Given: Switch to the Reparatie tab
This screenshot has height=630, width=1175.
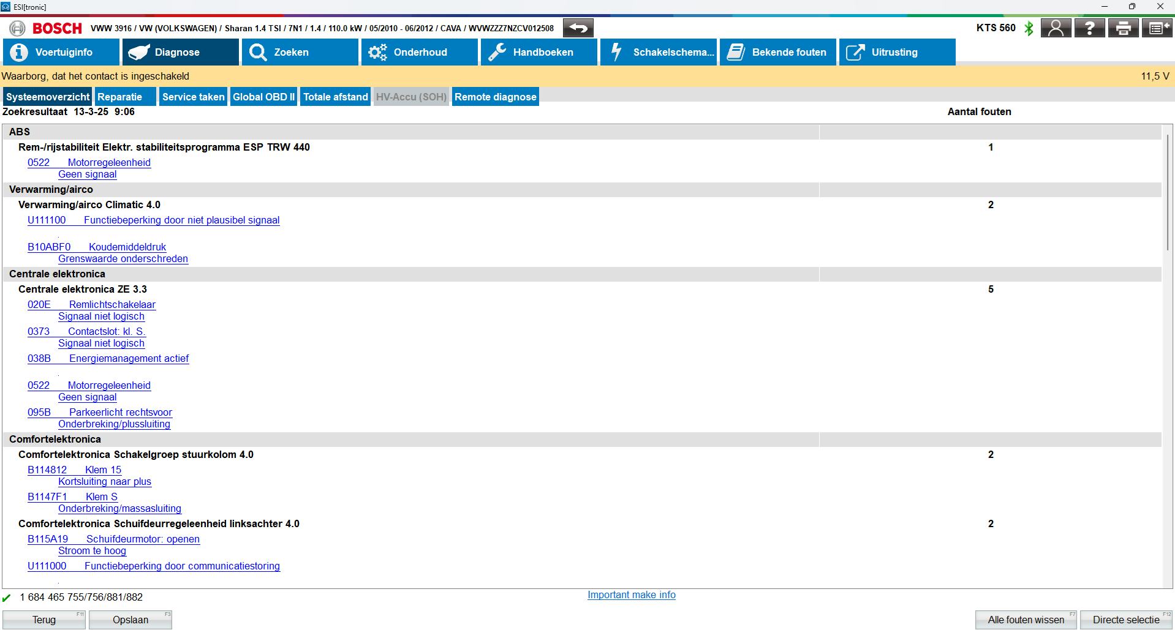Looking at the screenshot, I should 119,97.
